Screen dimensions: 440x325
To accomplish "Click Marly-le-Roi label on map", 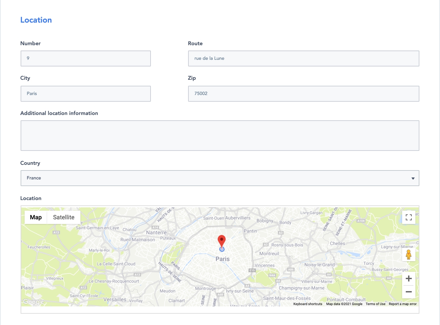I will (x=99, y=250).
